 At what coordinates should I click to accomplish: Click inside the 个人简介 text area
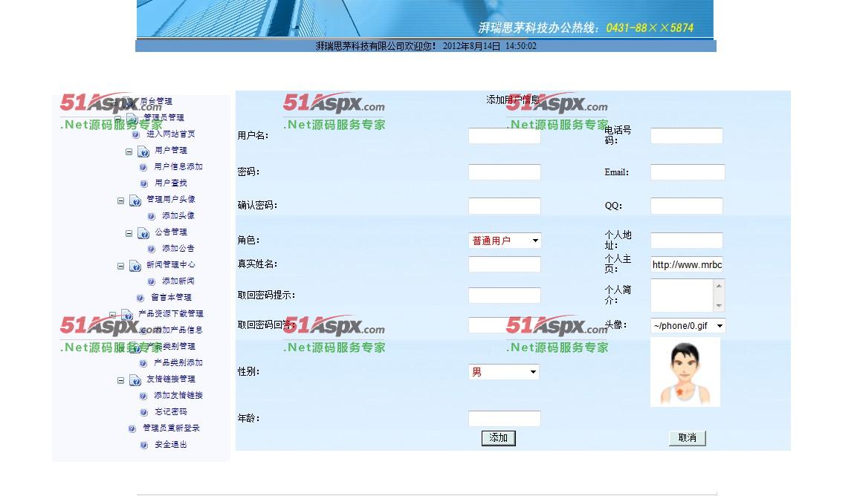[682, 296]
